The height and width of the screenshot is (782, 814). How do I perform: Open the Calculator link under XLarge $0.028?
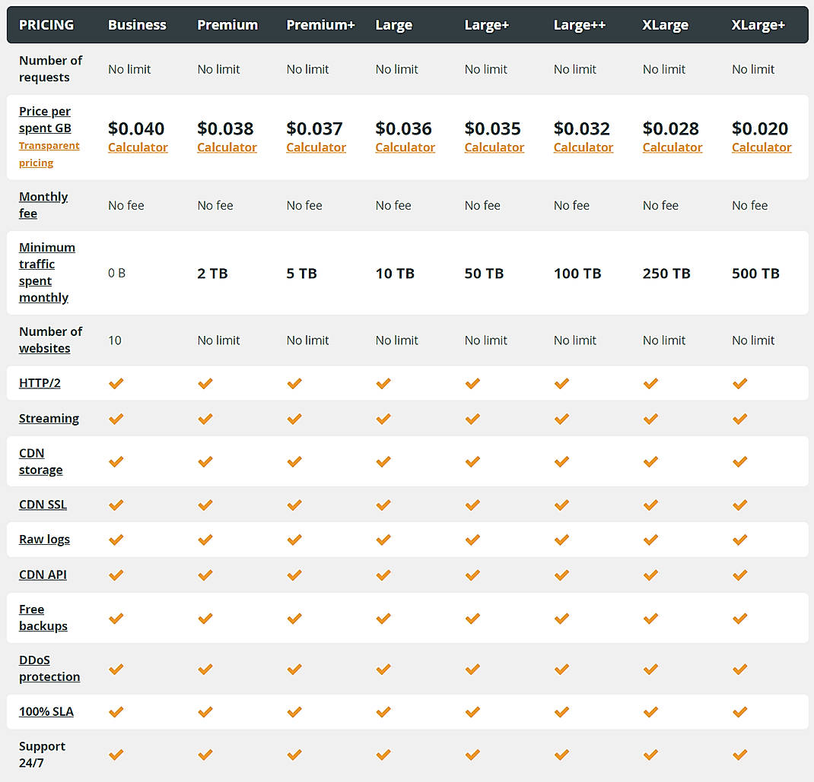pos(673,147)
